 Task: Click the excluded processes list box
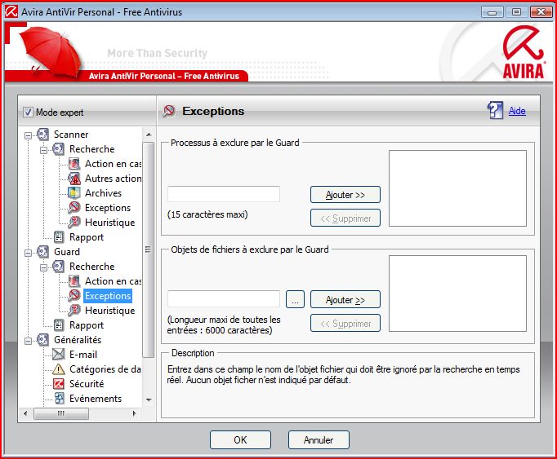457,188
